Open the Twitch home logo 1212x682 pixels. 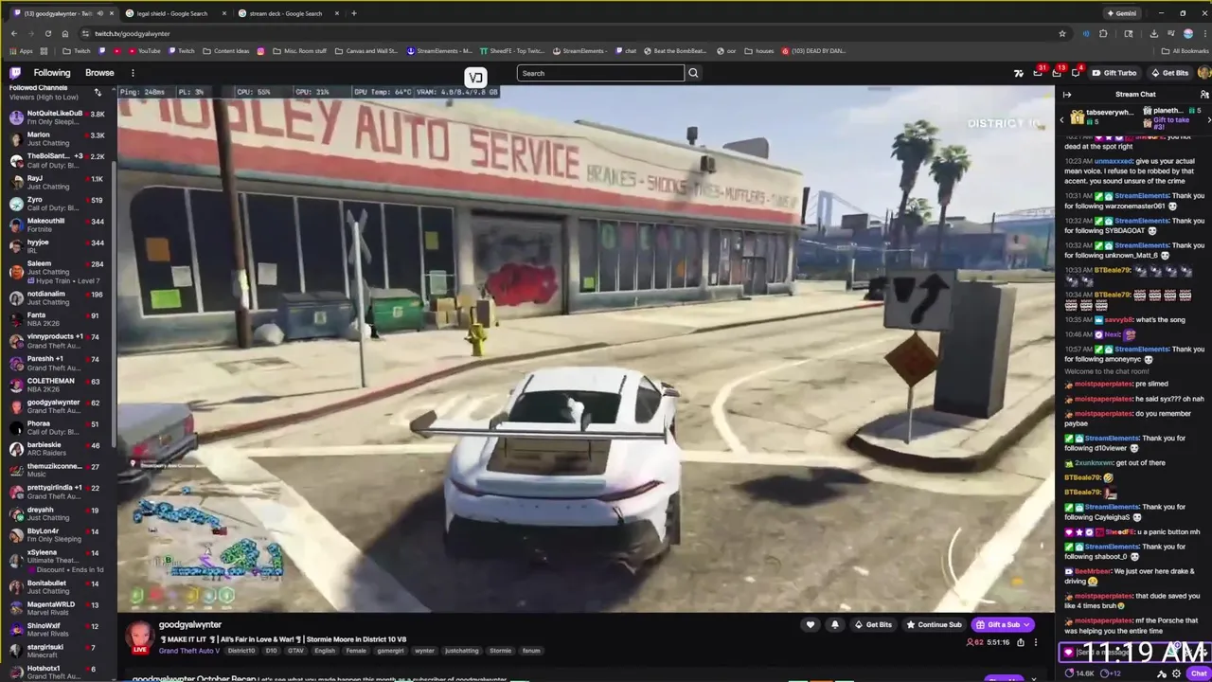(x=15, y=73)
